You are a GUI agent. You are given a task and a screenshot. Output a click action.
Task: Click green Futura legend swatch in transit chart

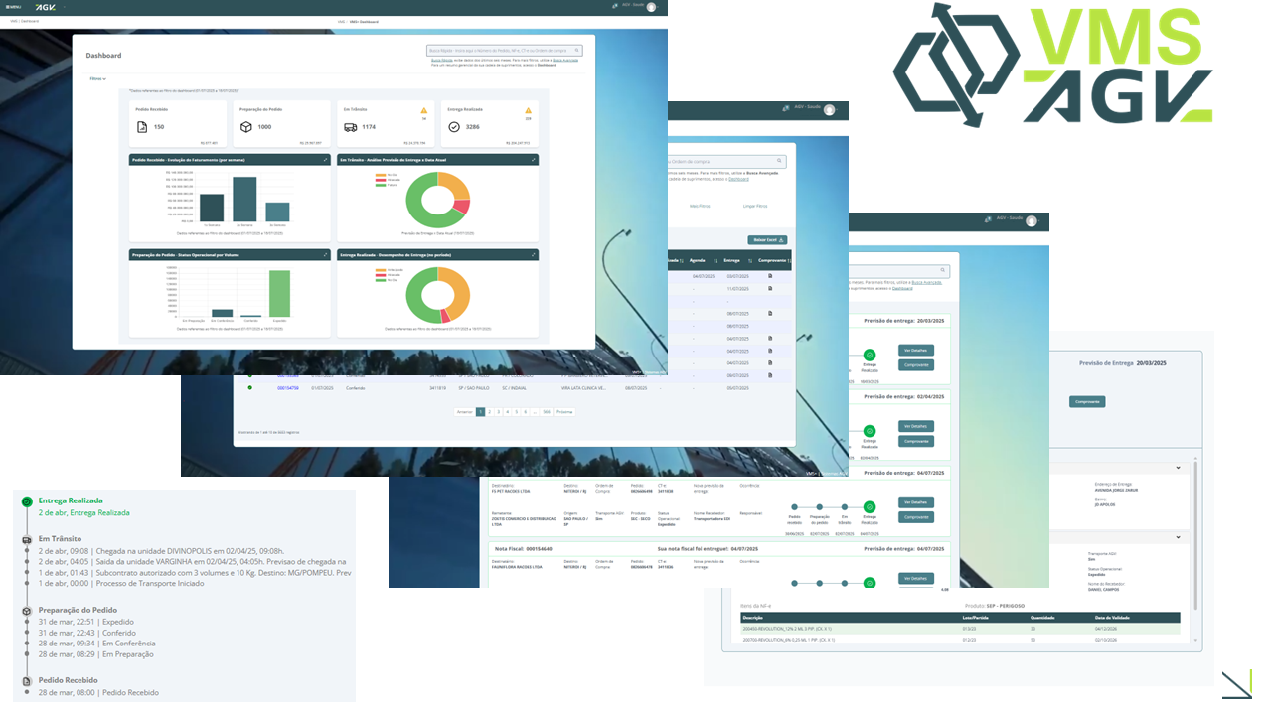[x=380, y=185]
